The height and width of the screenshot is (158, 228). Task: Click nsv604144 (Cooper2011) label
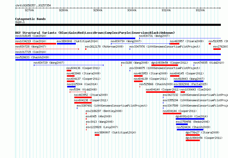(x=180, y=111)
